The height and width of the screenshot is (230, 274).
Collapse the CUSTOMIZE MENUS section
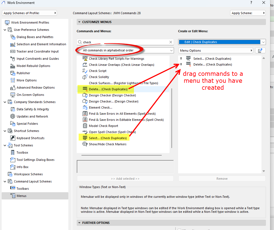click(x=79, y=22)
